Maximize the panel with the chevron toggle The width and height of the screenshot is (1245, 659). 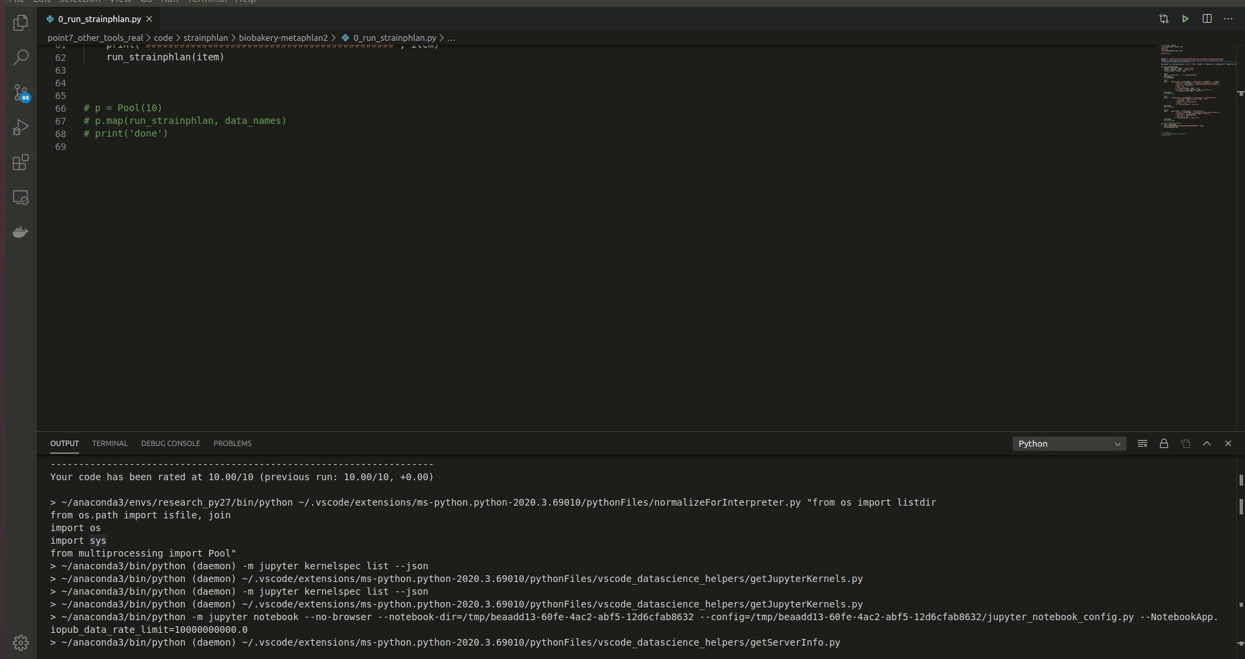click(1207, 443)
